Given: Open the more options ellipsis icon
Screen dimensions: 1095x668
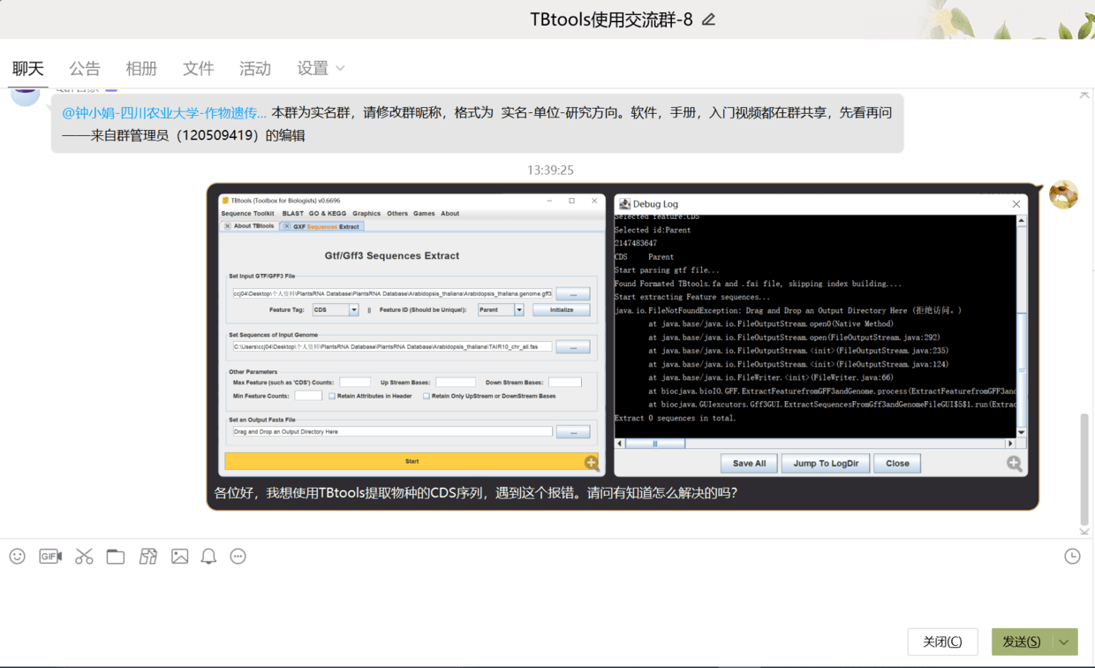Looking at the screenshot, I should (x=238, y=556).
